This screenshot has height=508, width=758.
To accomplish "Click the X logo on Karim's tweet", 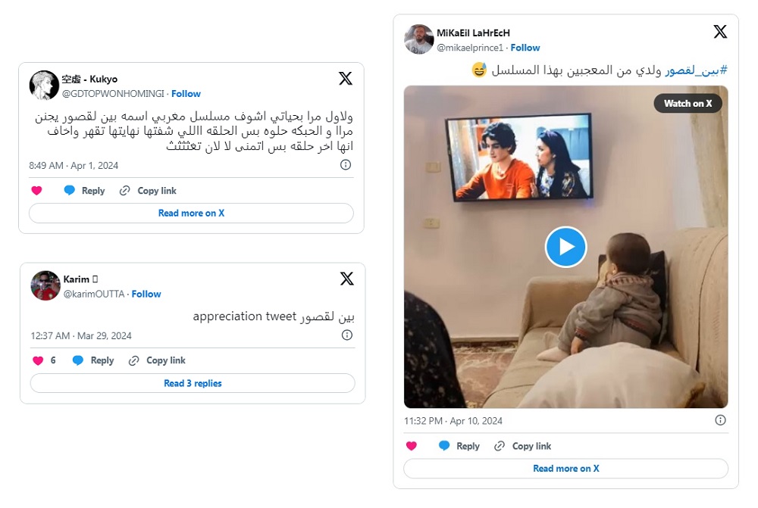I will (x=346, y=279).
